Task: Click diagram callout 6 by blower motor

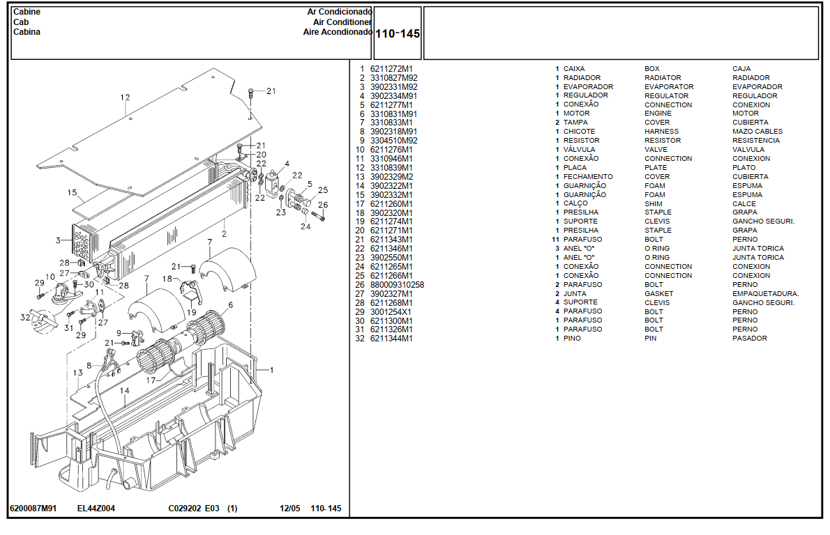Action: click(x=231, y=305)
